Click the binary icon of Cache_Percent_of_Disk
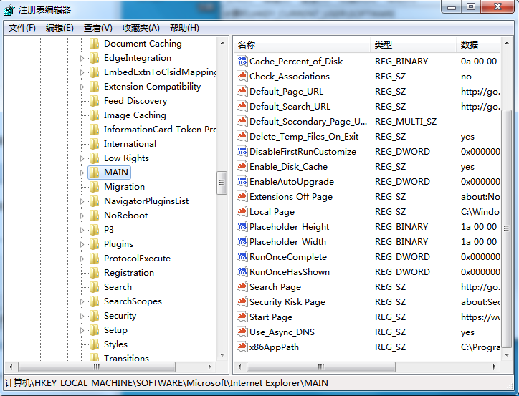519x396 pixels. pyautogui.click(x=242, y=61)
